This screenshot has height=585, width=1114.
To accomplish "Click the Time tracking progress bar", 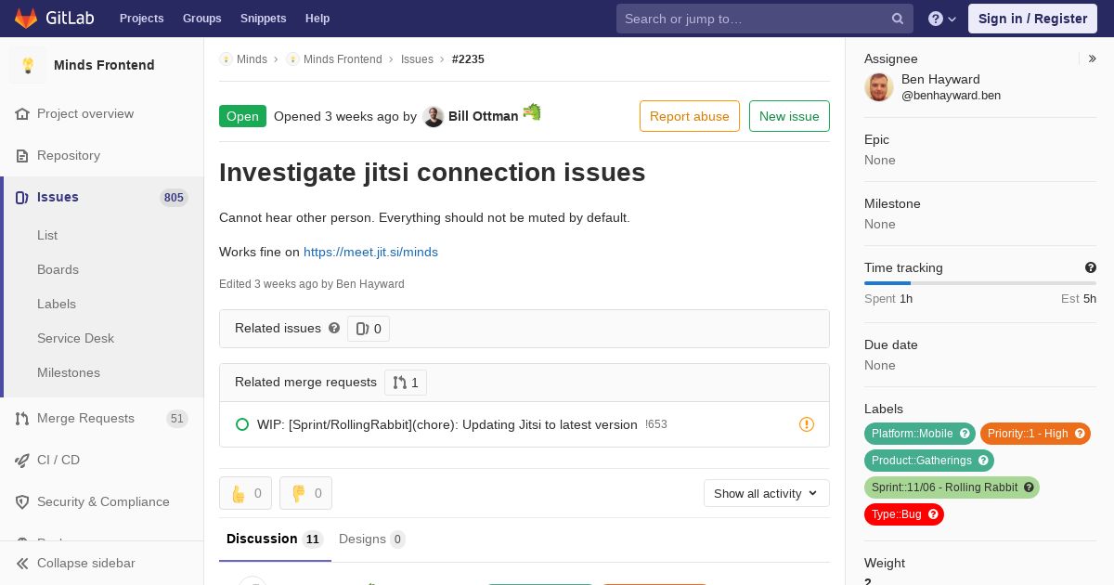I will pyautogui.click(x=980, y=283).
